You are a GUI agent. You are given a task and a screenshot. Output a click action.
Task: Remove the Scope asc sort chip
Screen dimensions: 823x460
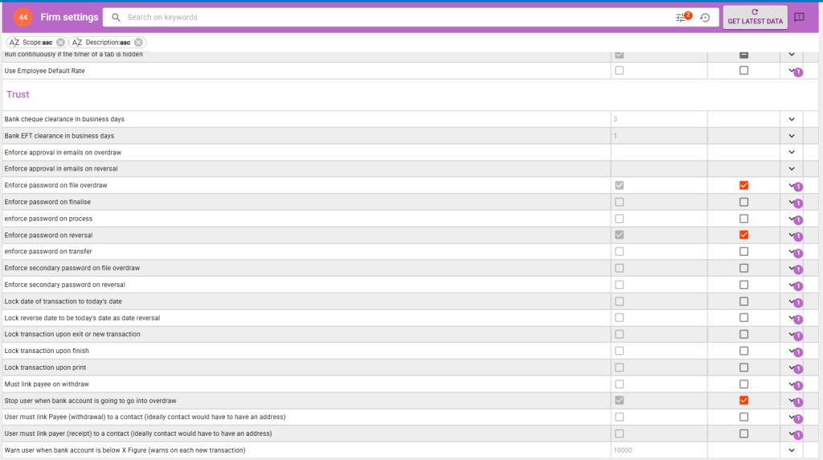click(x=61, y=43)
